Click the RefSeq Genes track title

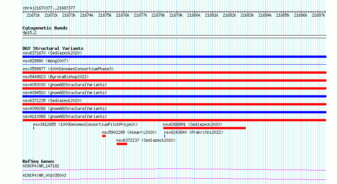[x=38, y=161]
